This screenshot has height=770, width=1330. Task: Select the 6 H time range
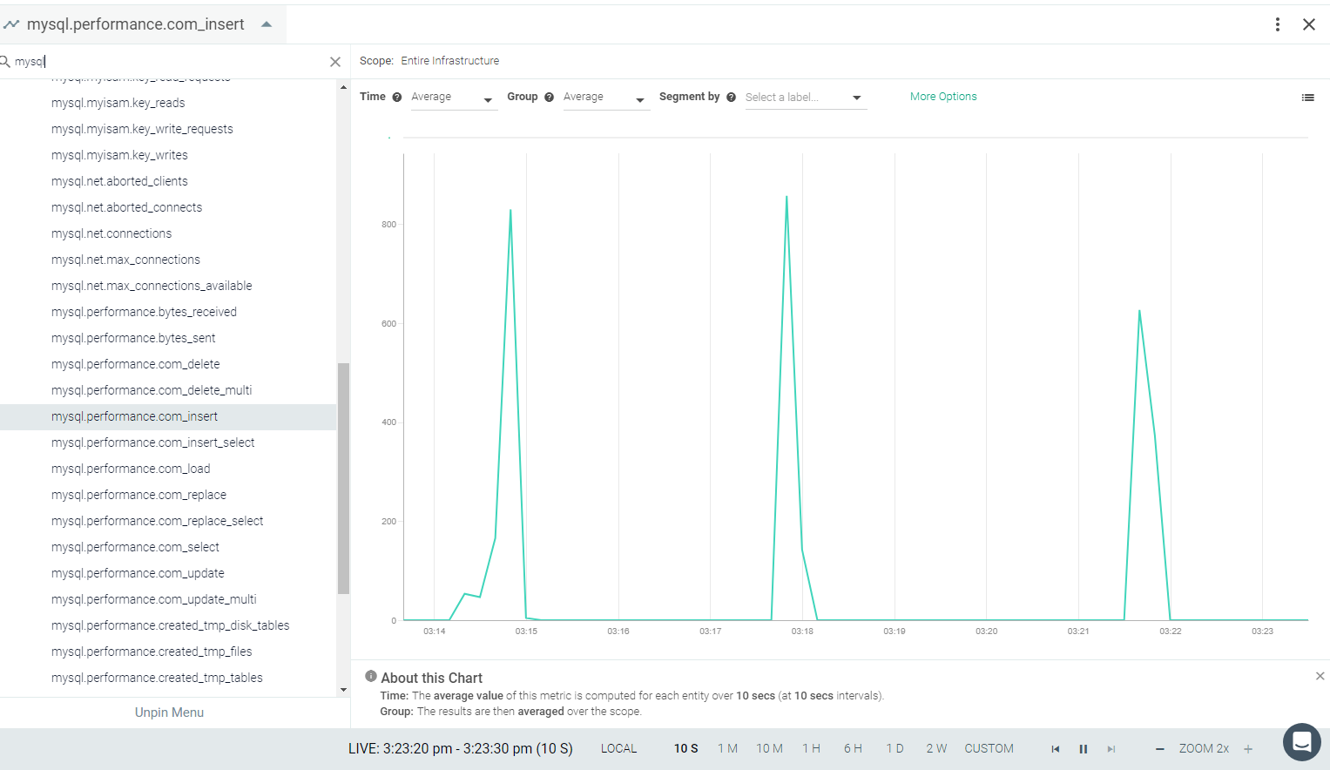(x=853, y=749)
